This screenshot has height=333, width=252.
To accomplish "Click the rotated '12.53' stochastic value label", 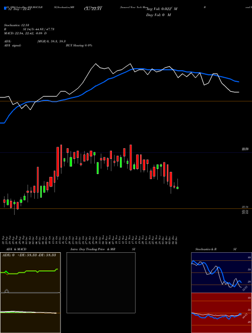I will click(x=245, y=289).
